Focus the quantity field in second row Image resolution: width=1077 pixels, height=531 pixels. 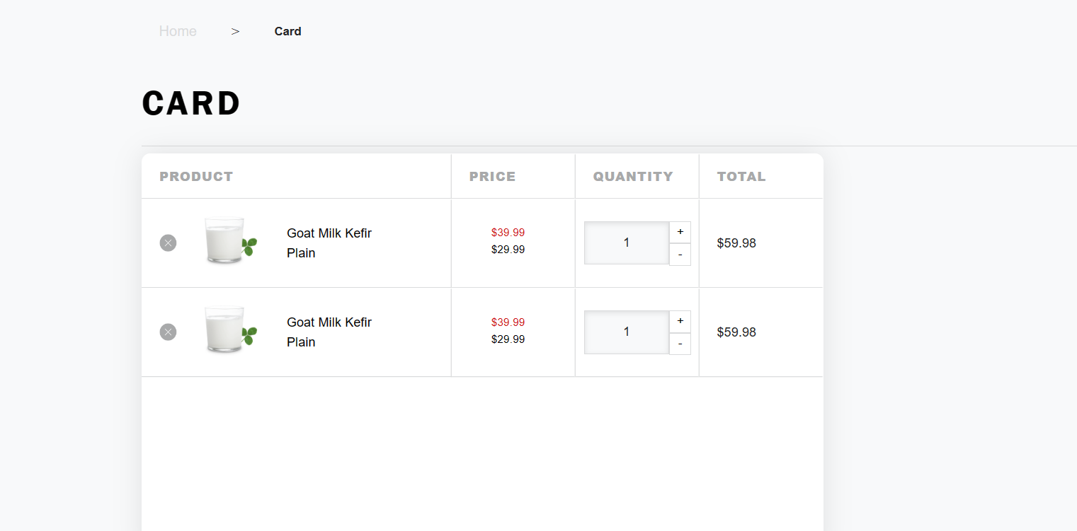pyautogui.click(x=626, y=332)
